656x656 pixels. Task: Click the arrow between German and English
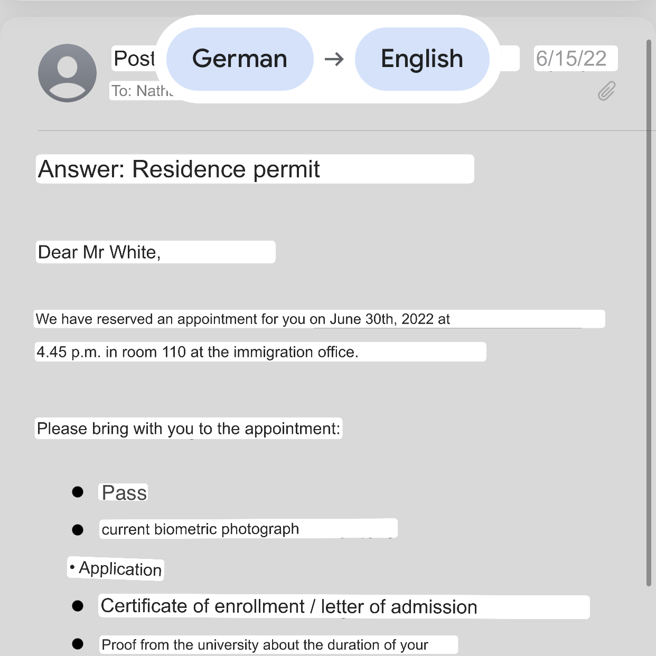[x=334, y=59]
